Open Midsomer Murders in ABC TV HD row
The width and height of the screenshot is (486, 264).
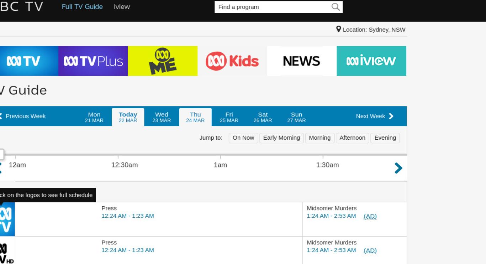click(332, 243)
